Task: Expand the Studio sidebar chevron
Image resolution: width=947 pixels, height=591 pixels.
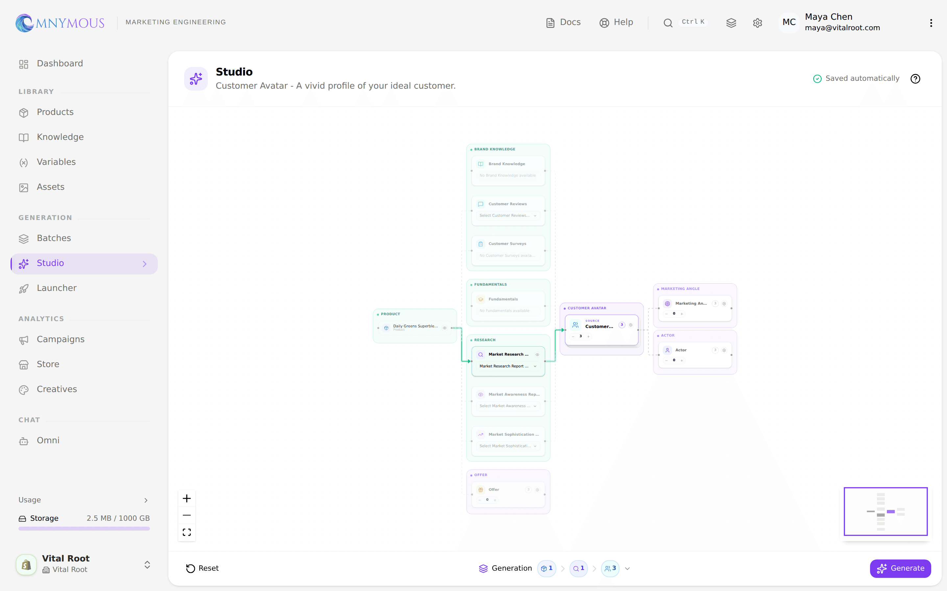Action: tap(145, 264)
